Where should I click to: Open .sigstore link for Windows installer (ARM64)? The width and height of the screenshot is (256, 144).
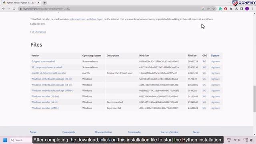pyautogui.click(x=215, y=108)
